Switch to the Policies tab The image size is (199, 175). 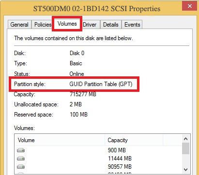pos(43,25)
